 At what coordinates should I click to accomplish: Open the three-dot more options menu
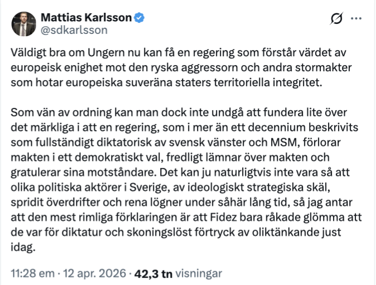(356, 18)
